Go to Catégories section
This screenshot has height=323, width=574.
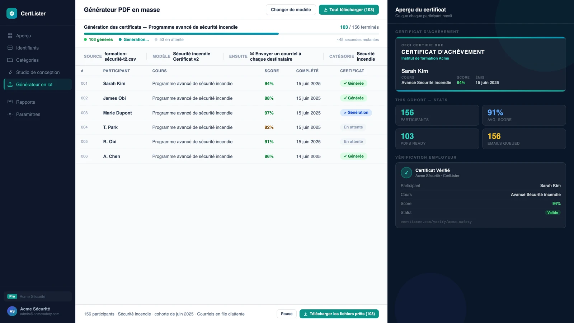click(x=38, y=60)
